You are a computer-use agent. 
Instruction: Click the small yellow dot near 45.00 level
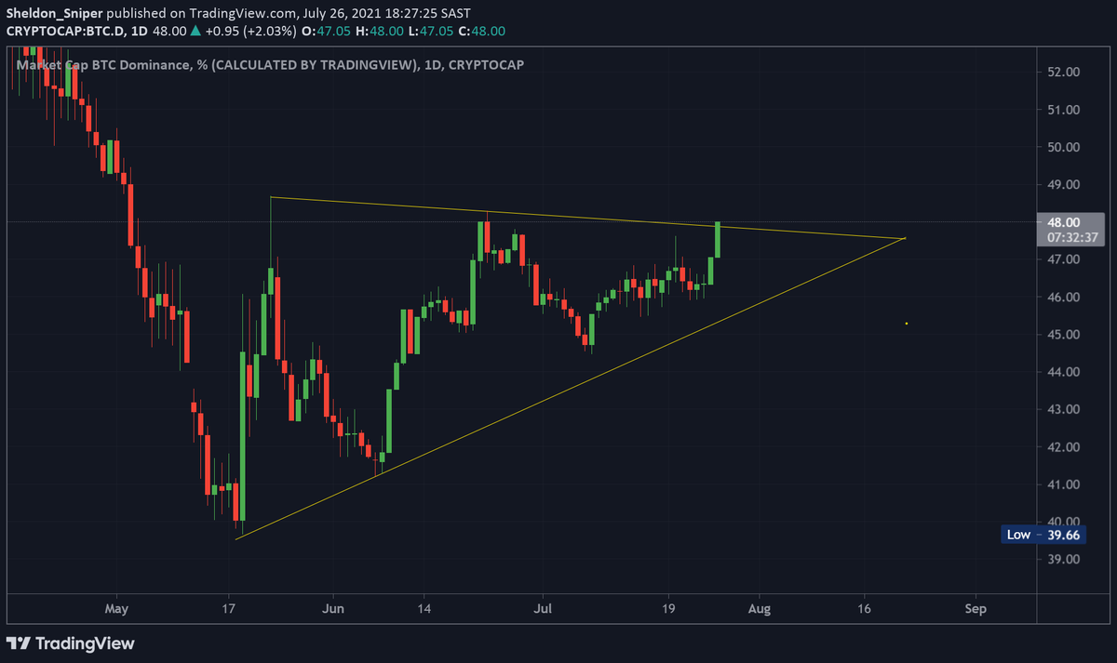pyautogui.click(x=906, y=324)
